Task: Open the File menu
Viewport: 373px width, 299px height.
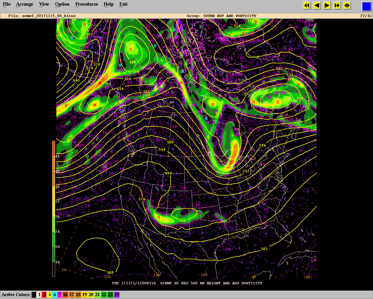Action: pos(7,4)
